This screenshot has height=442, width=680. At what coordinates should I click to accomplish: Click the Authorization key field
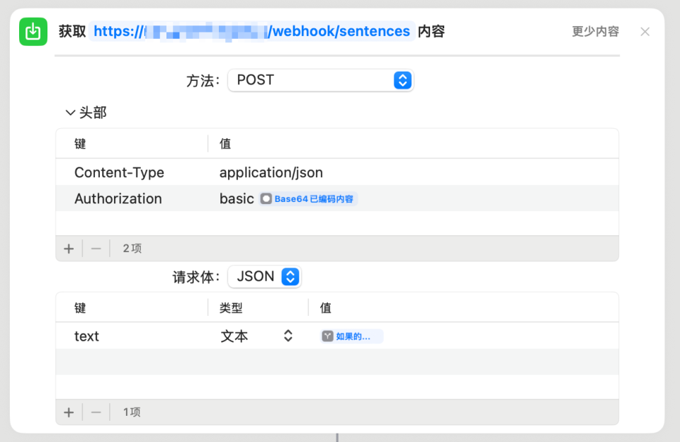[118, 198]
